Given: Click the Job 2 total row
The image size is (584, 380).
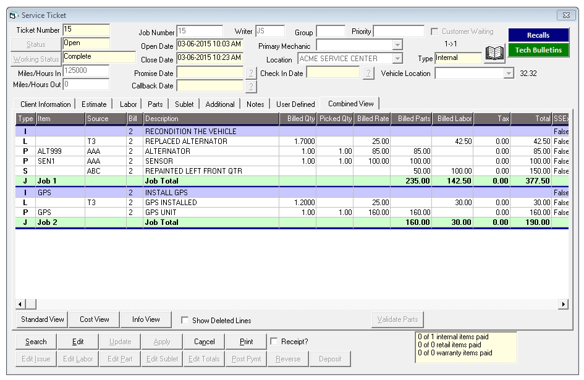Looking at the screenshot, I should (x=292, y=222).
